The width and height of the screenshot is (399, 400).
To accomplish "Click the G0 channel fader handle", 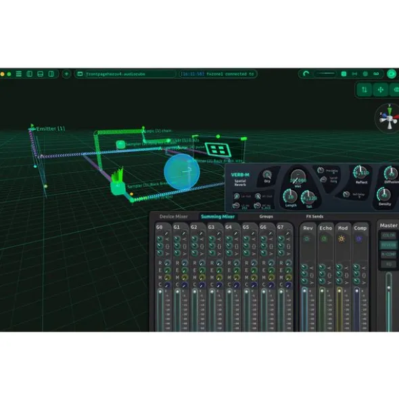I will [x=160, y=292].
